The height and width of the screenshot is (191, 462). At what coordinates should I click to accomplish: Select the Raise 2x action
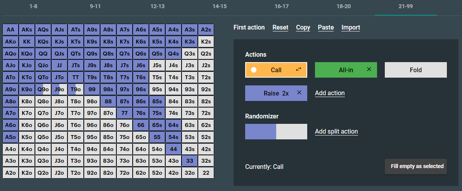tap(276, 93)
